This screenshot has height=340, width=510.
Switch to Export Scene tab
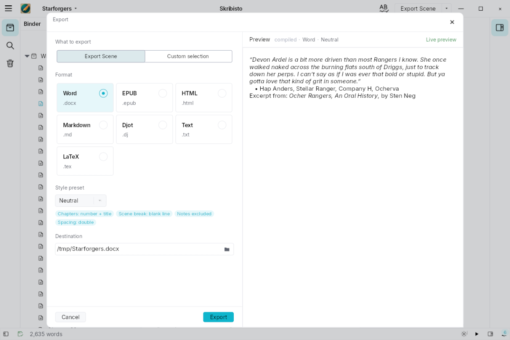(x=101, y=56)
